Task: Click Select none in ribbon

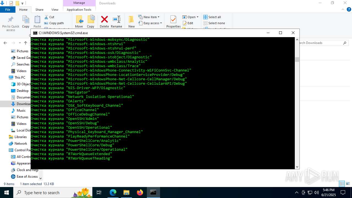Action: (214, 23)
